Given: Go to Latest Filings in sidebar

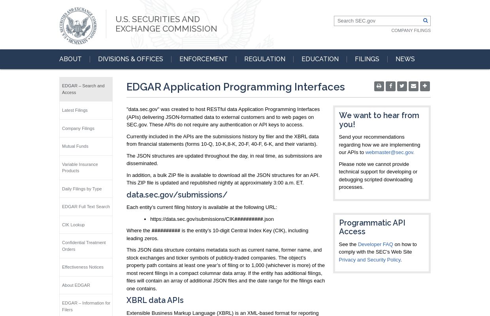Looking at the screenshot, I should (86, 110).
